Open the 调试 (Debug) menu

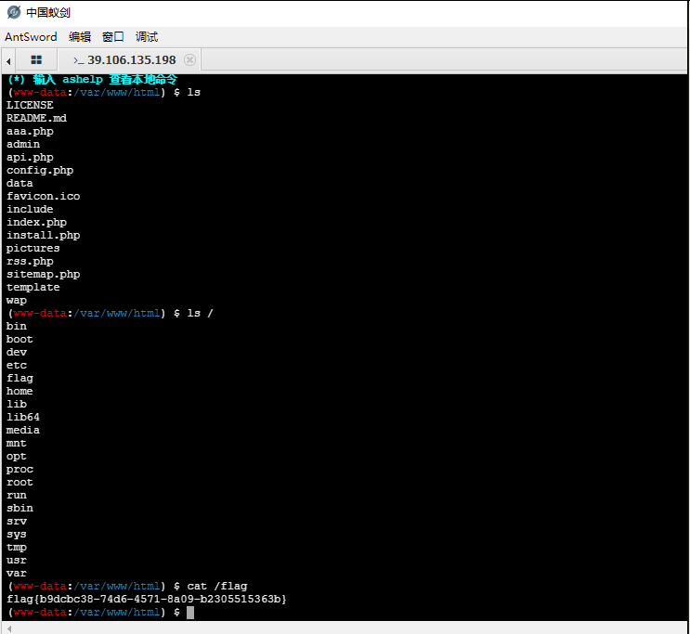click(147, 37)
